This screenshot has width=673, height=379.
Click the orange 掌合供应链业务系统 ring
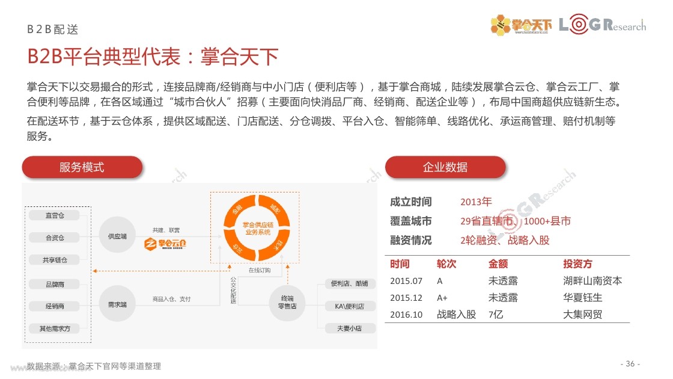point(257,228)
